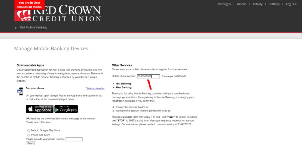Click the 'For example, 5551234567' hint text
The width and height of the screenshot is (302, 145).
[x=174, y=76]
